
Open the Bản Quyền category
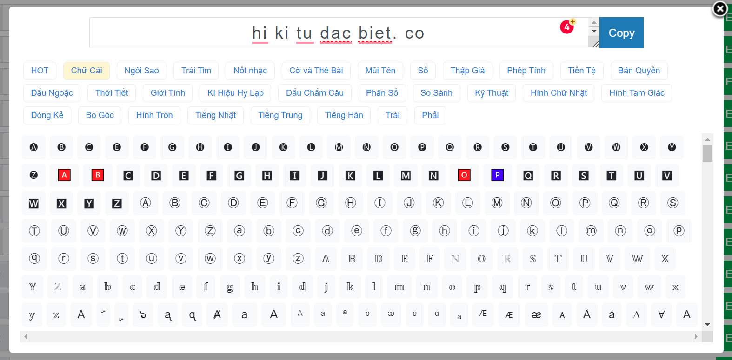click(x=639, y=71)
